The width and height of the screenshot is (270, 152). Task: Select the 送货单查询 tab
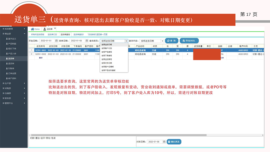pyautogui.click(x=65, y=35)
